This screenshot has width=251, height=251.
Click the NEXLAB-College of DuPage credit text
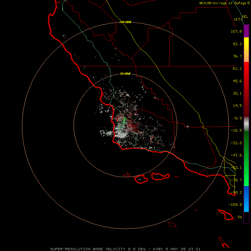224,3
